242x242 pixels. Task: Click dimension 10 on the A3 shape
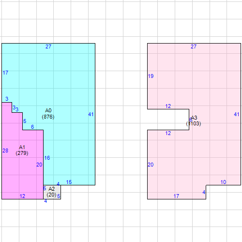(x=223, y=182)
